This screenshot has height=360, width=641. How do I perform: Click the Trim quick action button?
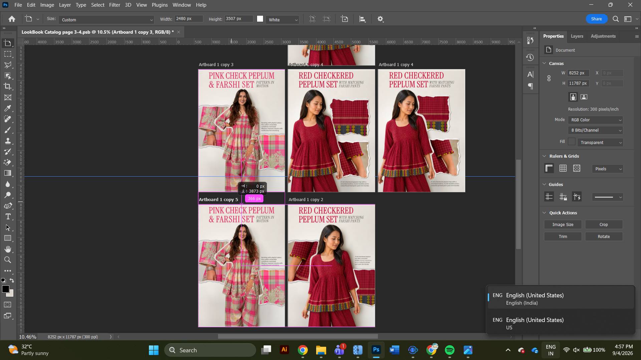563,237
